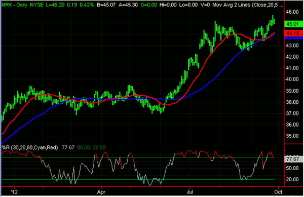Image resolution: width=304 pixels, height=197 pixels.
Task: Click the A=45.30 ask value
Action: pos(128,5)
